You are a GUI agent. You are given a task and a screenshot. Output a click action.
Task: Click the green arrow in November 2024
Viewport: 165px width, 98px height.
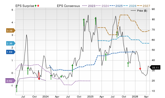tap(84, 22)
